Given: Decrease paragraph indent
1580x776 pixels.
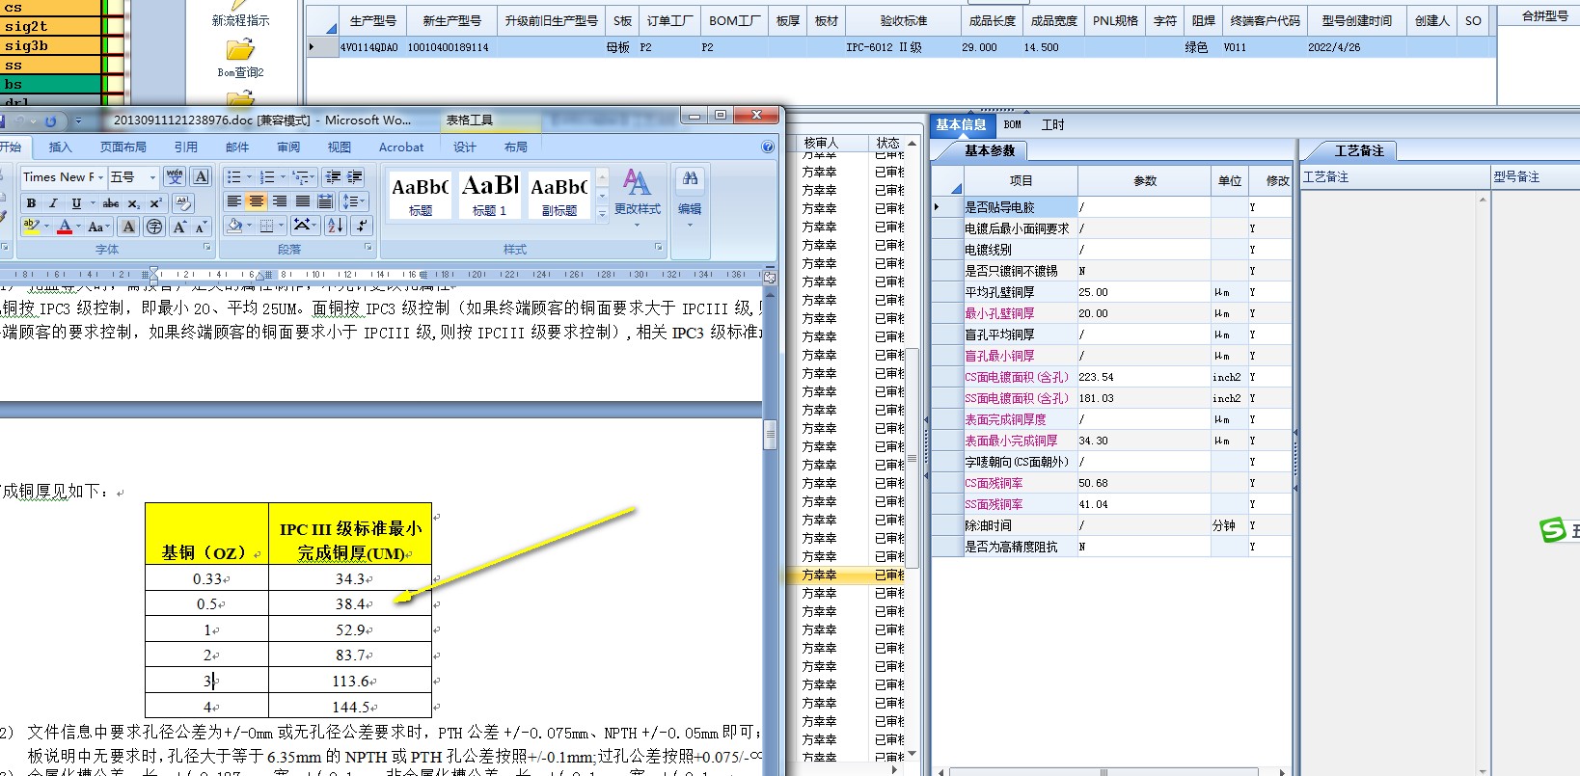Looking at the screenshot, I should [x=334, y=177].
